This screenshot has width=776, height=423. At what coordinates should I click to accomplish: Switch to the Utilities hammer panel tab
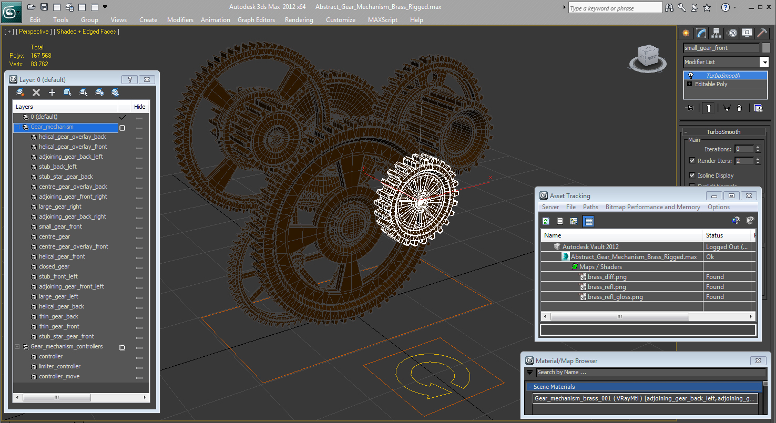[x=762, y=33]
